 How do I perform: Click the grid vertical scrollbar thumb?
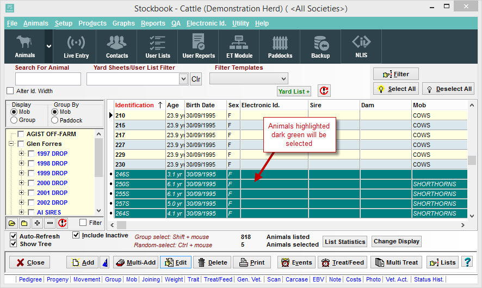(x=472, y=160)
